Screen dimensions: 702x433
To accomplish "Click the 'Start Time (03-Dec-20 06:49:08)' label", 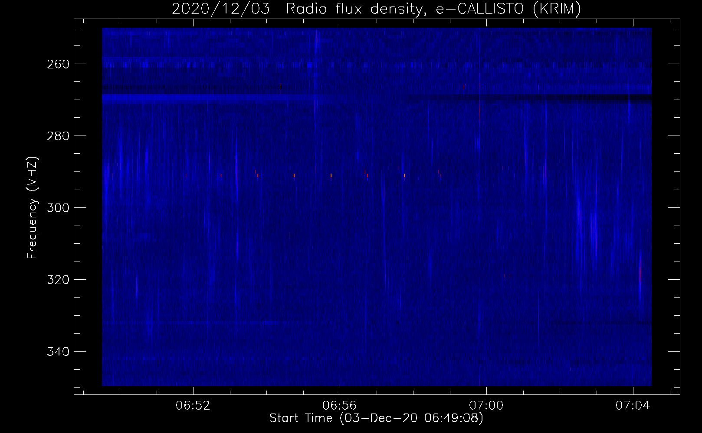I will pos(376,419).
